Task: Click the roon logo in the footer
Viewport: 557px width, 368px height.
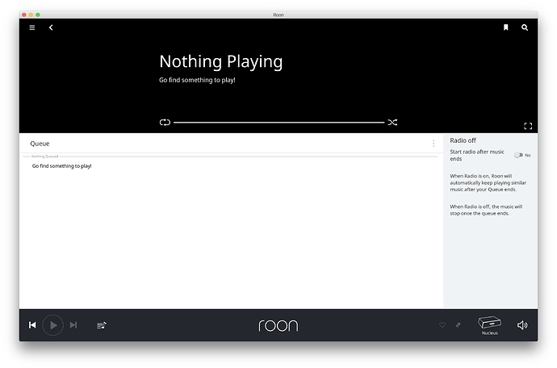Action: tap(278, 325)
